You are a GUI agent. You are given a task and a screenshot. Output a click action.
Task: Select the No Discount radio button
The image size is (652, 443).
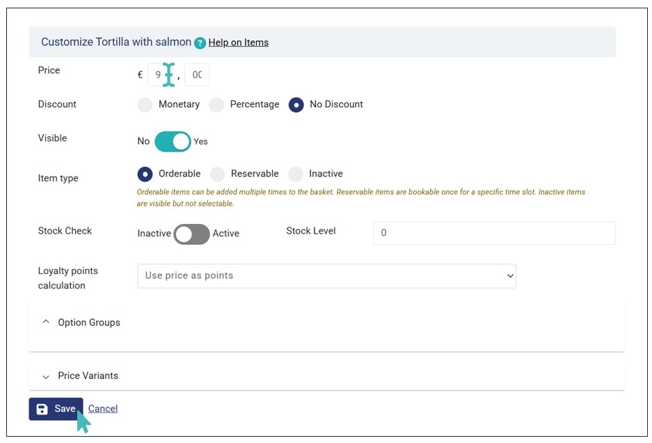296,105
